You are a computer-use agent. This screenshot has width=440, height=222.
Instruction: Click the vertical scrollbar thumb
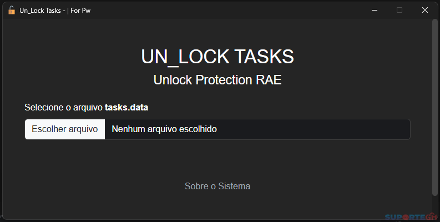[434, 108]
